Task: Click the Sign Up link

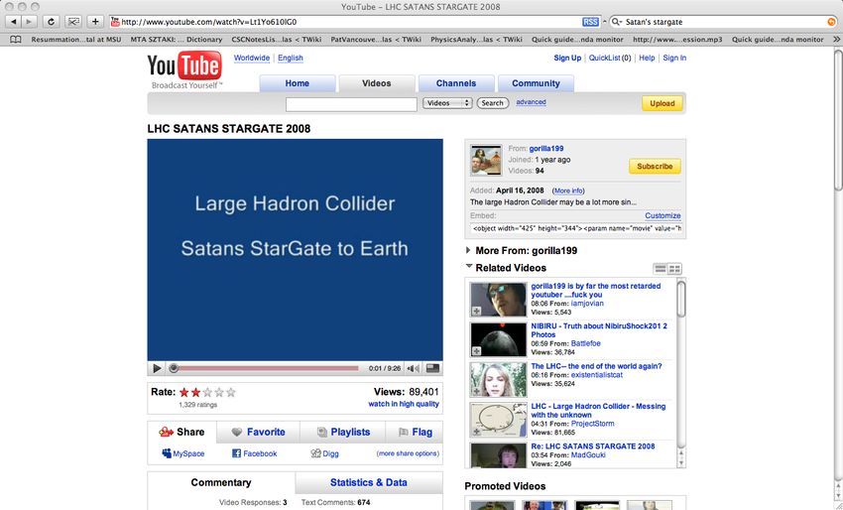Action: pyautogui.click(x=567, y=58)
